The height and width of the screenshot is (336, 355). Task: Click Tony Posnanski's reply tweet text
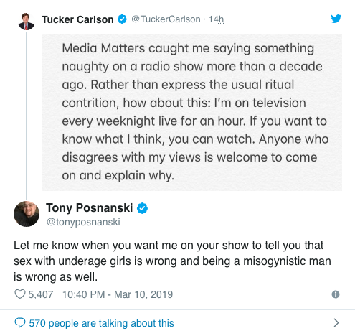(x=172, y=261)
